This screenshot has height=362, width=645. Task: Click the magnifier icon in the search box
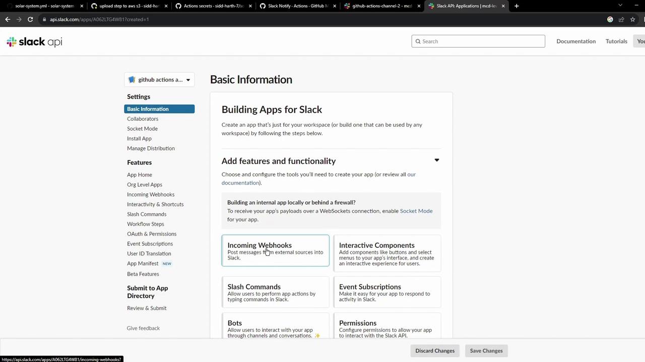[418, 41]
